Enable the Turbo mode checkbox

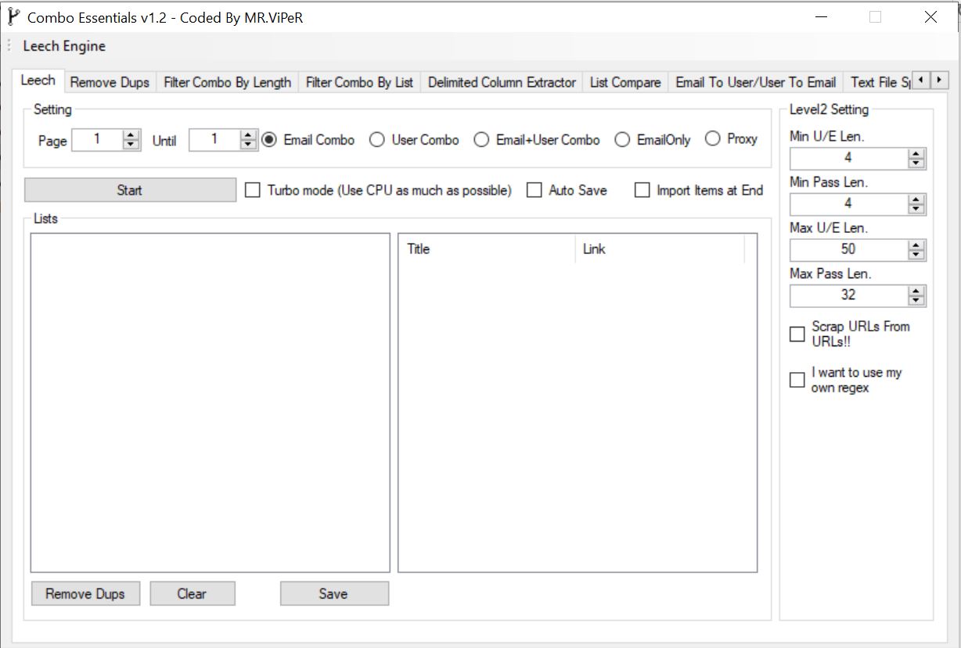pyautogui.click(x=253, y=190)
